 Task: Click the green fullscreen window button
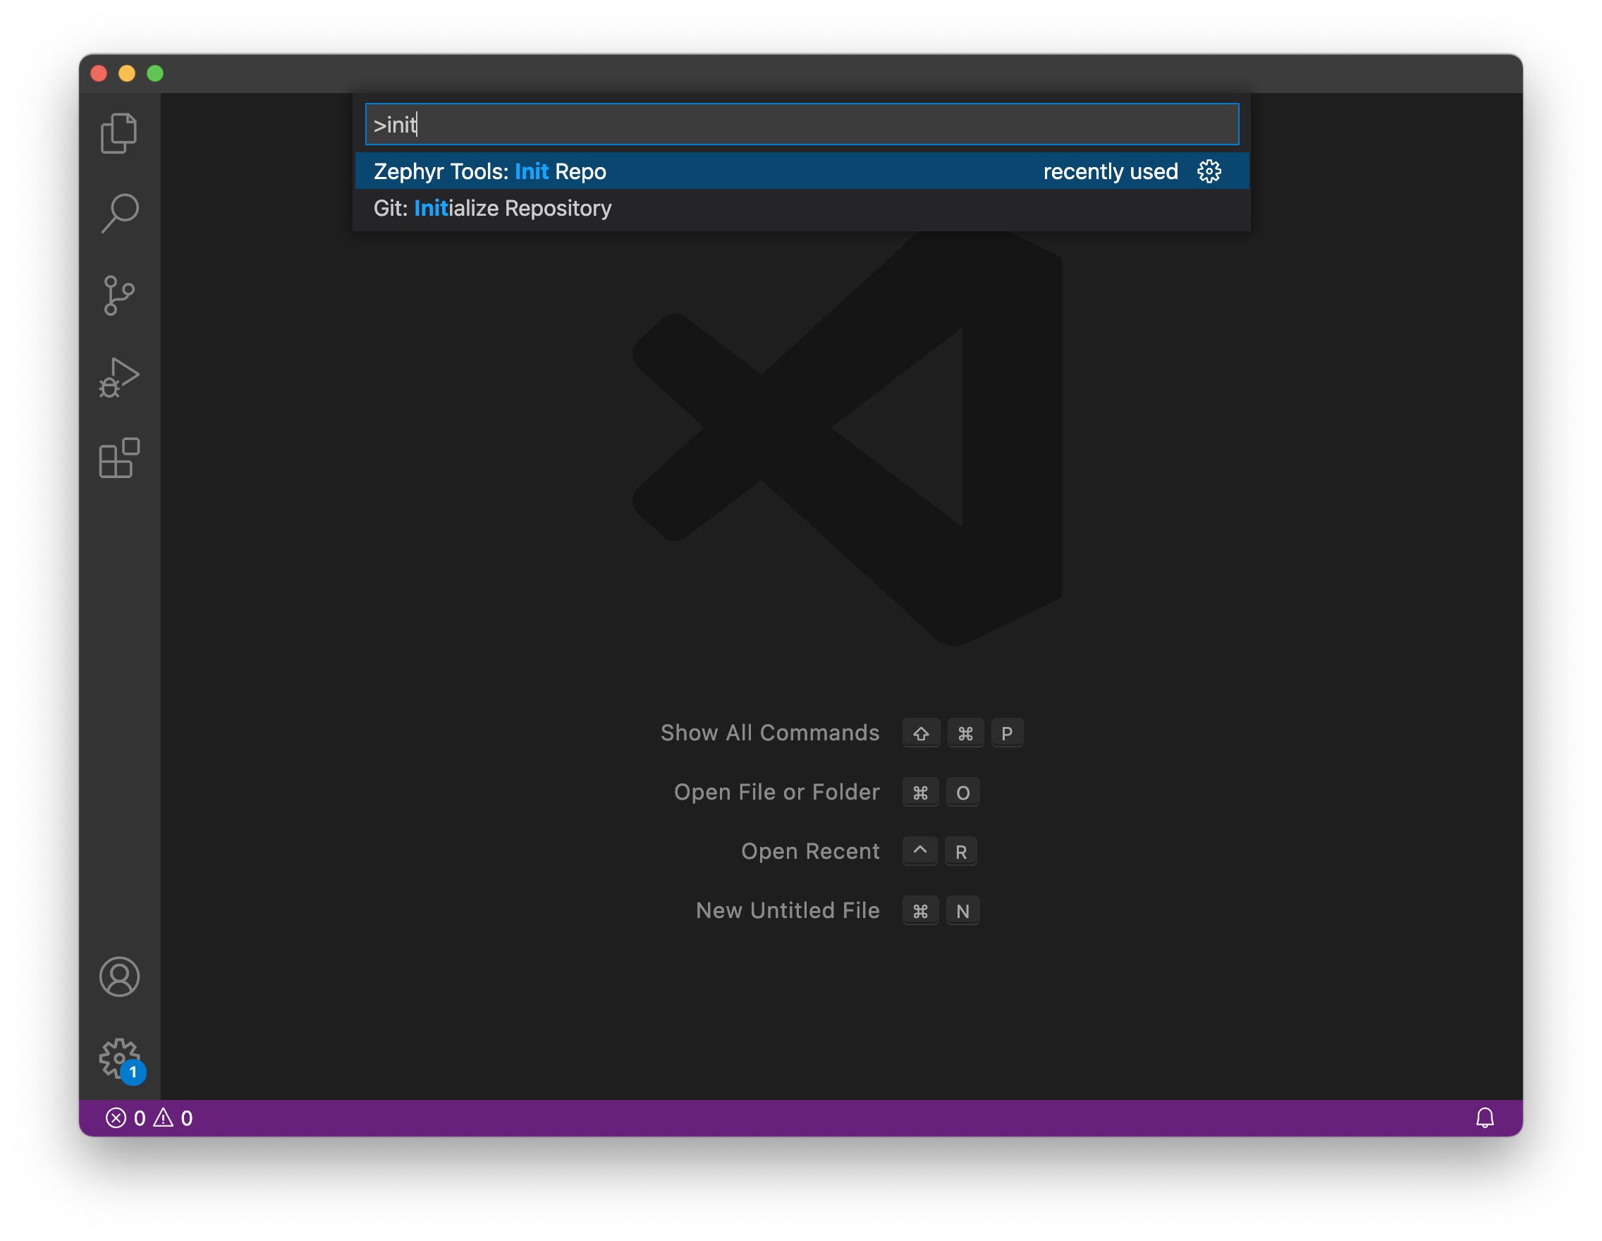point(155,73)
